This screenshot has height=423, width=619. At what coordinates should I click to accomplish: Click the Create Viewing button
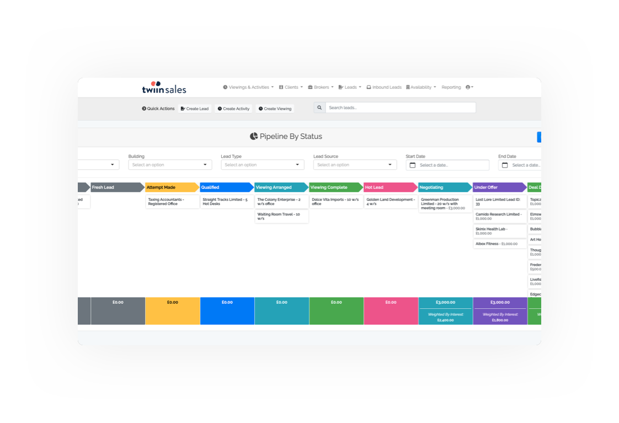(275, 109)
